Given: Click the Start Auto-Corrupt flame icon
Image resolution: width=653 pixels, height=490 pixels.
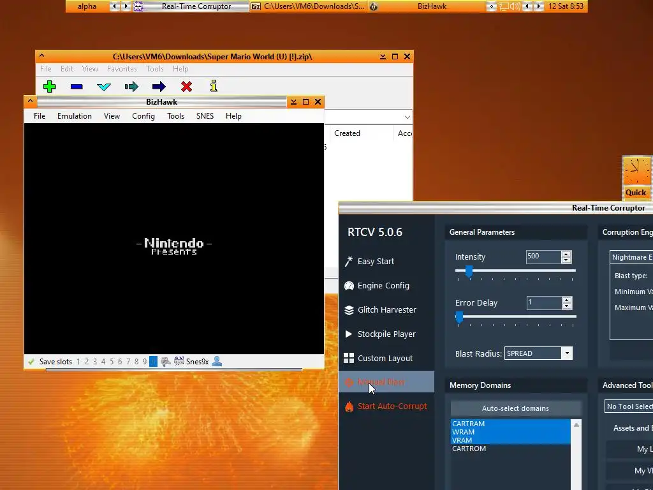Looking at the screenshot, I should [x=349, y=406].
